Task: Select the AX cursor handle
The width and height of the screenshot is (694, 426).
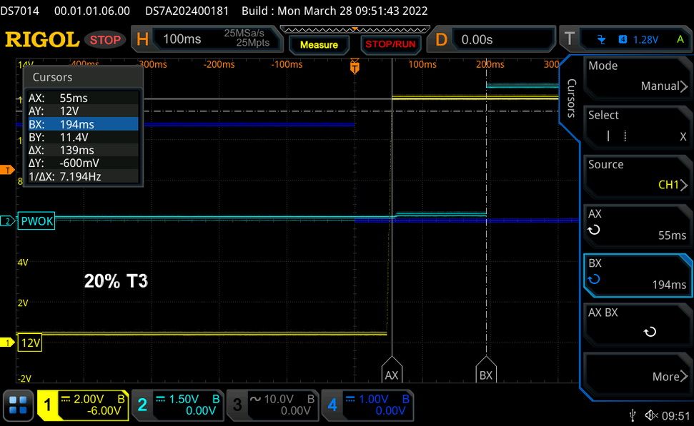Action: [x=391, y=369]
